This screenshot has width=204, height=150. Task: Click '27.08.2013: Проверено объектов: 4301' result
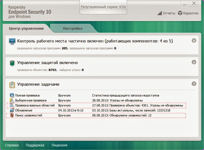[x=120, y=105]
